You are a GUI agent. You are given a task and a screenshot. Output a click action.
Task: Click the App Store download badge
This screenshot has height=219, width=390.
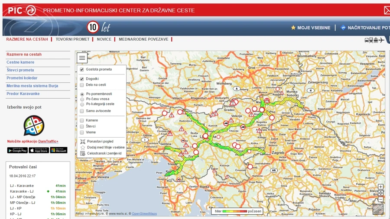(x=39, y=150)
